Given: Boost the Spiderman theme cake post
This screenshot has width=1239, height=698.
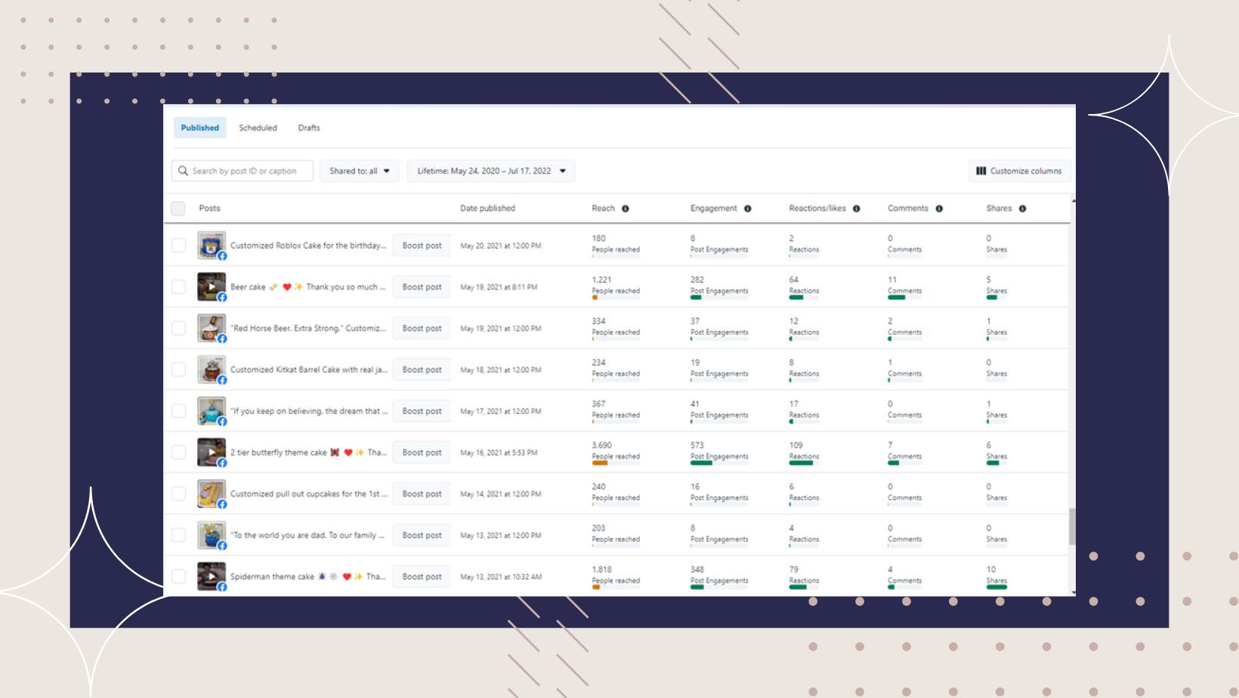Looking at the screenshot, I should click(x=422, y=576).
